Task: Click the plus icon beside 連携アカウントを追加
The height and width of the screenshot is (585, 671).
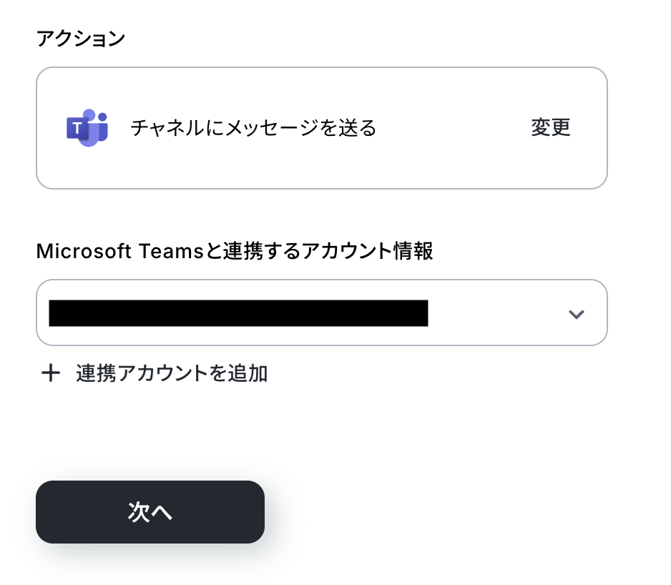Action: pyautogui.click(x=50, y=373)
